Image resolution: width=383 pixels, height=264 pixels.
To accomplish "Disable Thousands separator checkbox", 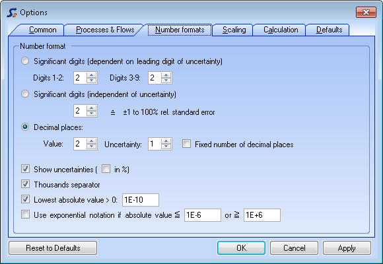I will 25,184.
